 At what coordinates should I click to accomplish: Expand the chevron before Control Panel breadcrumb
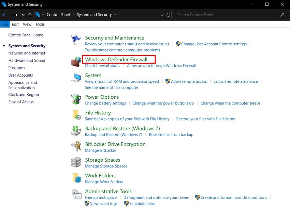(43, 15)
